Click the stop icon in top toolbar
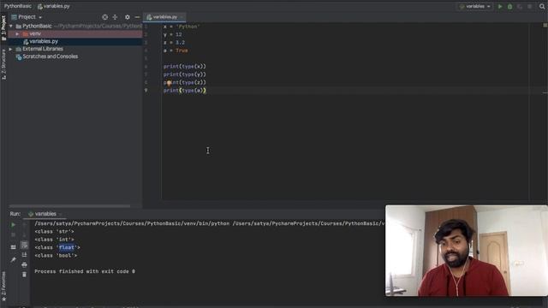This screenshot has width=548, height=308. point(529,6)
